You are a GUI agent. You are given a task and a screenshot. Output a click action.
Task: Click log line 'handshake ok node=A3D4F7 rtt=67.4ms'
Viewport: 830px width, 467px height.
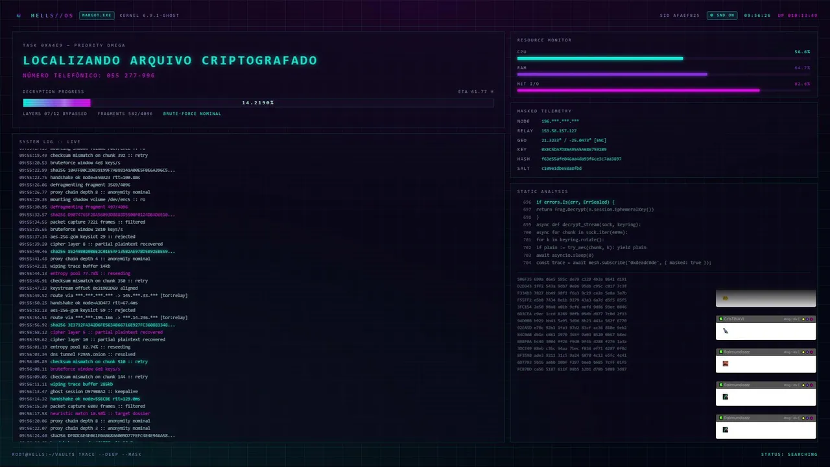point(93,303)
